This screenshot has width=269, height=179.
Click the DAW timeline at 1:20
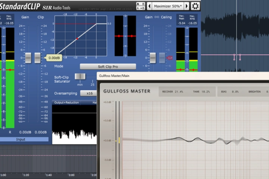[x=26, y=175]
